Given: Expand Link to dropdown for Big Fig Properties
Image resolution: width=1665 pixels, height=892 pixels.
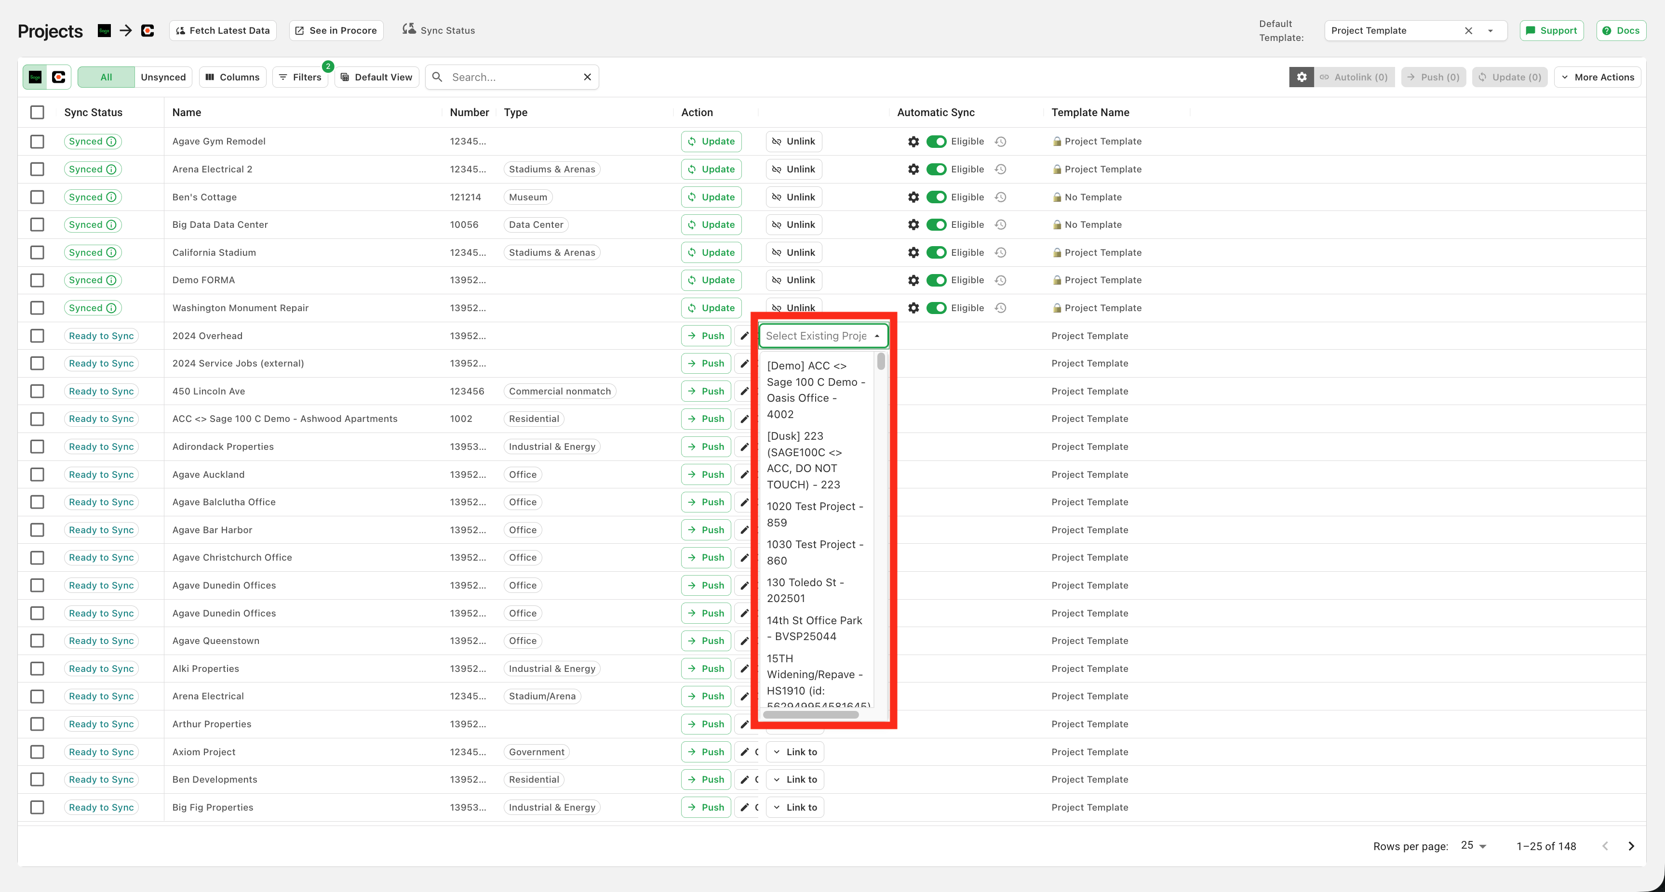Looking at the screenshot, I should pos(795,807).
